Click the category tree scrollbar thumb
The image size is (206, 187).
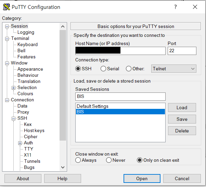pyautogui.click(x=63, y=85)
